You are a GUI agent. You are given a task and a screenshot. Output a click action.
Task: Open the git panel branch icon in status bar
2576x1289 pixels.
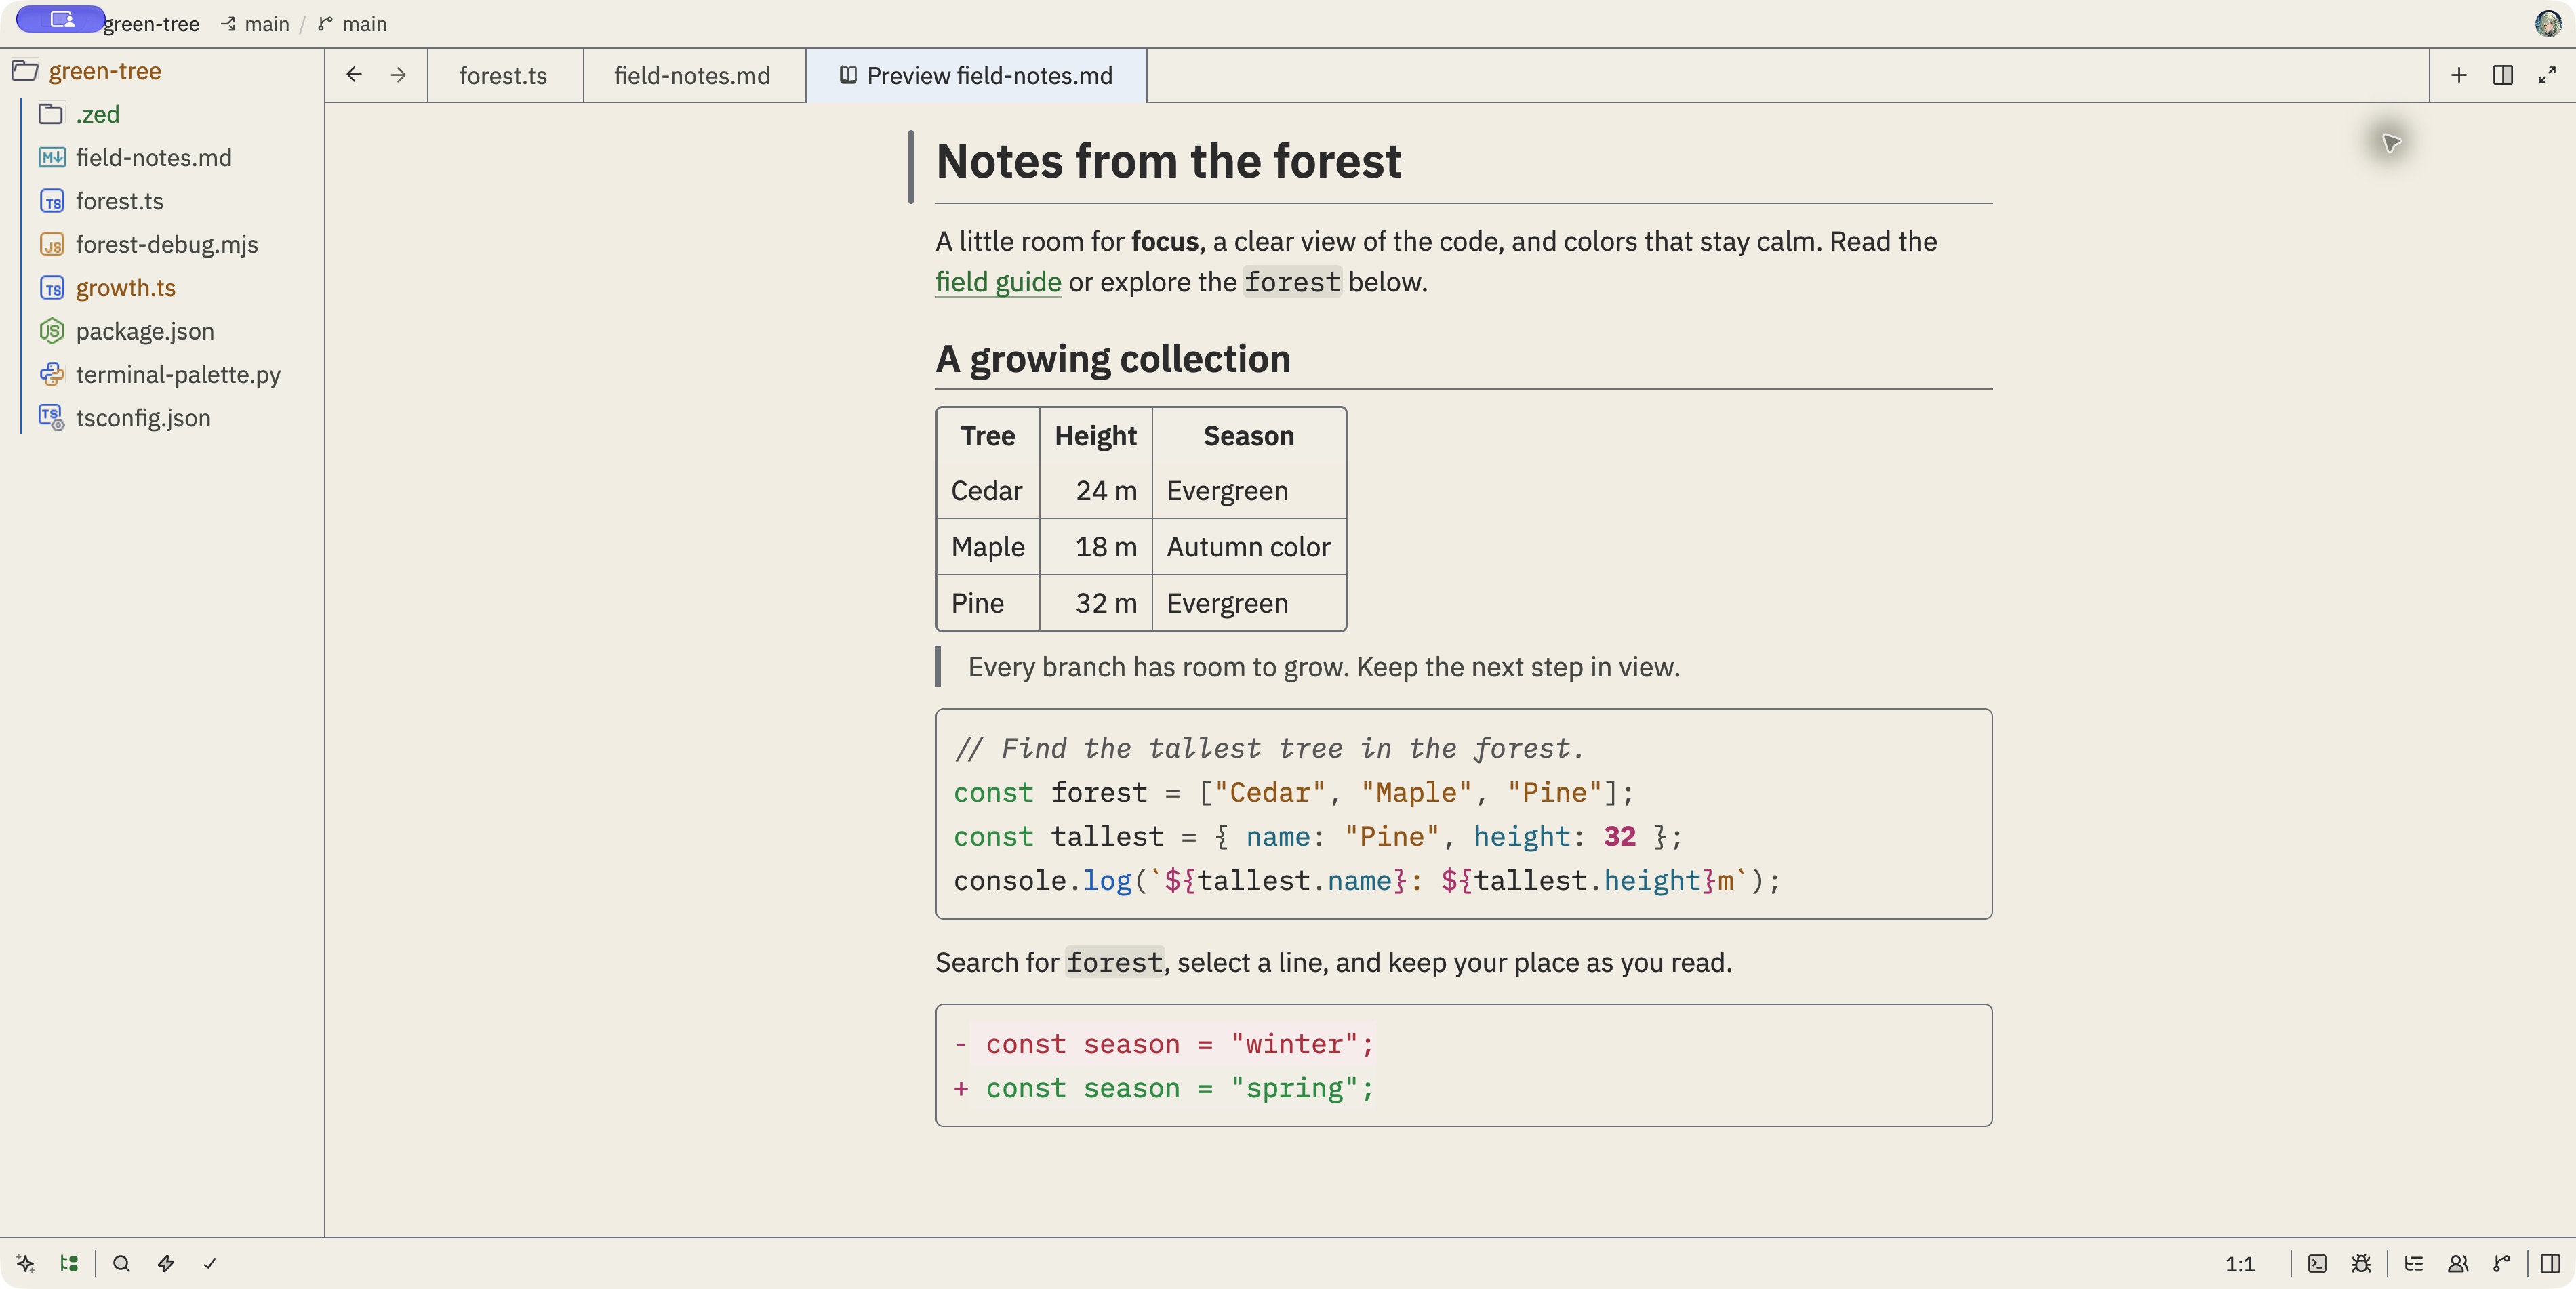2502,1263
